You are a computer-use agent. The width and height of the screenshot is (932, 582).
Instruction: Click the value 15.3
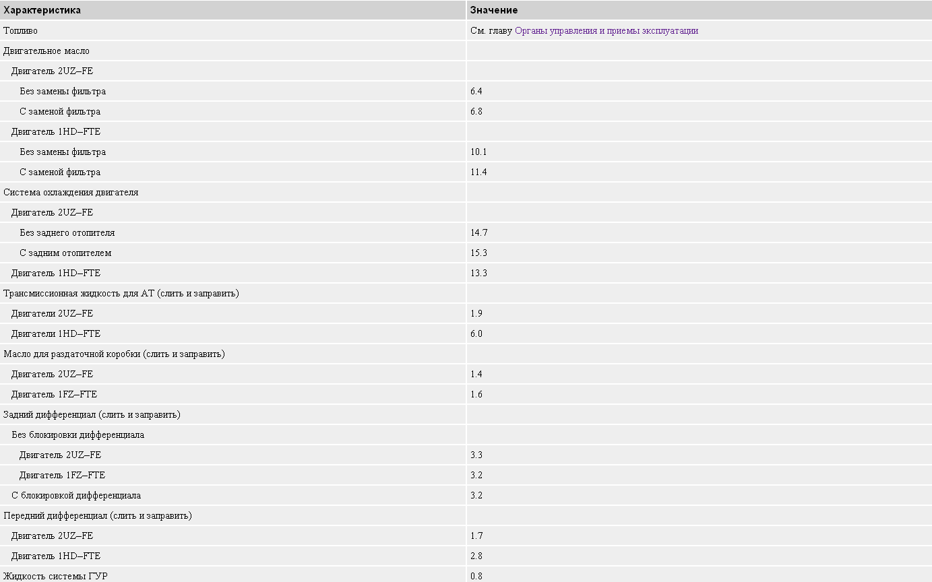tap(478, 253)
